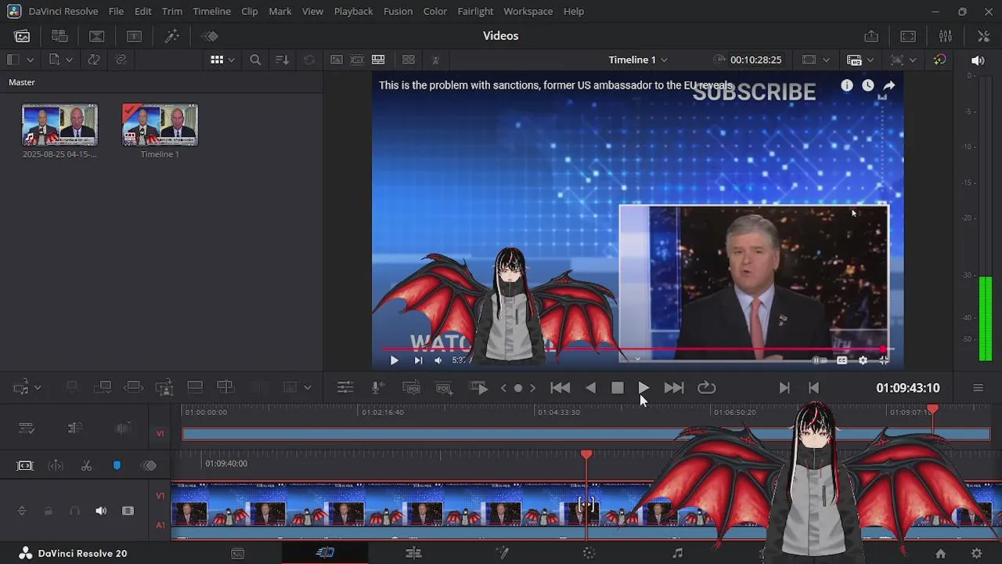The image size is (1002, 564).
Task: Click the voiceover microphone icon
Action: tap(378, 388)
